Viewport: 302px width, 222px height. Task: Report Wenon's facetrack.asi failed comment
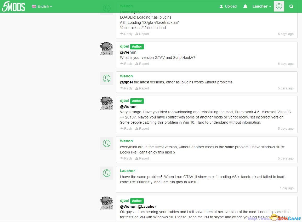pyautogui.click(x=142, y=34)
